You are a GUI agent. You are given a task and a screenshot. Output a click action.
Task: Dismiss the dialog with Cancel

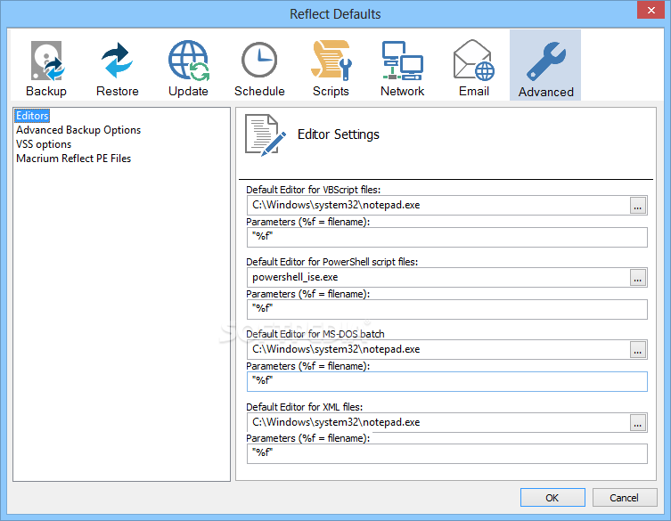[x=625, y=498]
